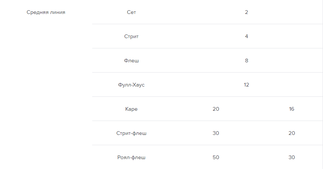The height and width of the screenshot is (169, 323).
Task: Click the value 8 in Флеш row
Action: (x=246, y=60)
